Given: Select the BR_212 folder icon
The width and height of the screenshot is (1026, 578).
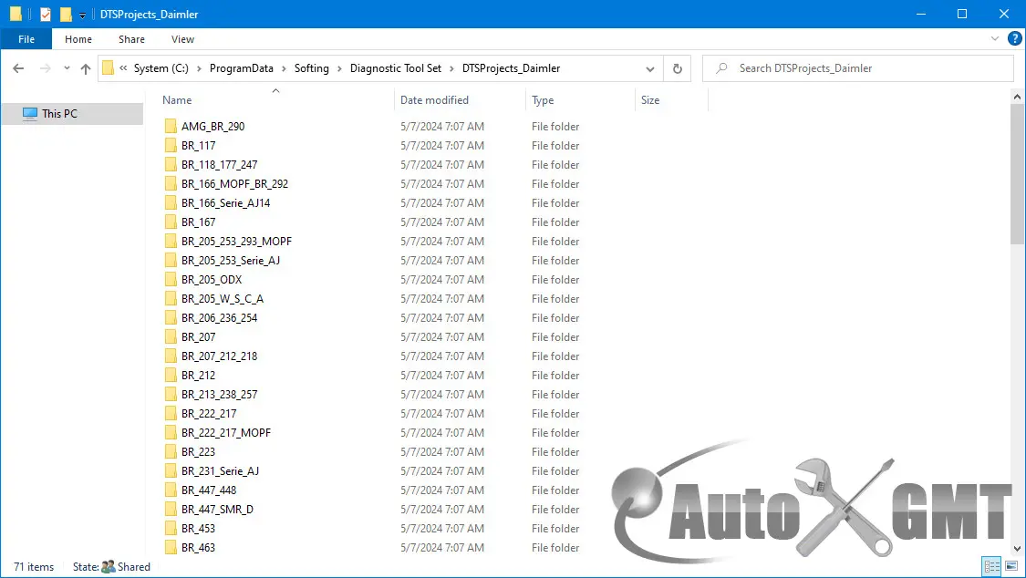Looking at the screenshot, I should (x=171, y=376).
